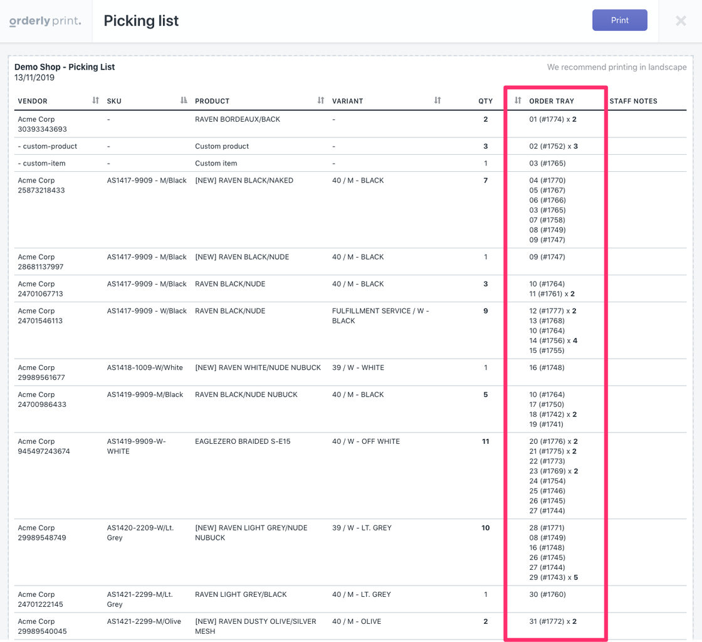Close the Picking list dialog
Screen dimensions: 702x642
681,21
